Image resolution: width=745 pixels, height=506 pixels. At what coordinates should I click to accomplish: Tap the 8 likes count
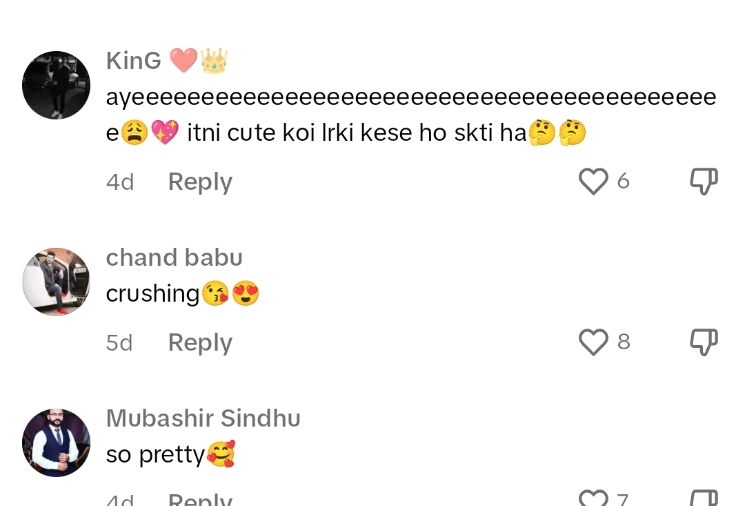[624, 342]
